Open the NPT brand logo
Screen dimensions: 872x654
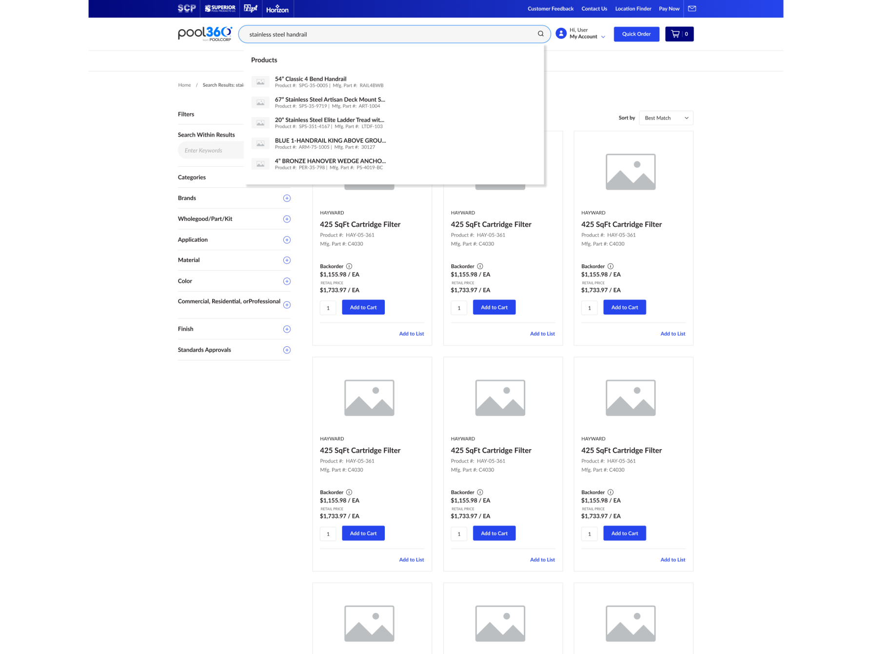point(251,8)
